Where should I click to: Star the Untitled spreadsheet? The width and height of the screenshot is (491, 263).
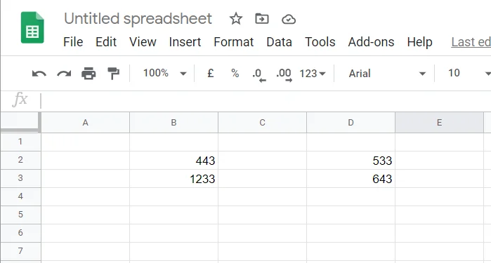click(236, 19)
